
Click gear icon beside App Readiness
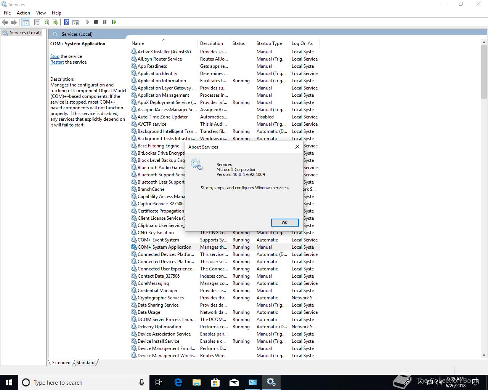point(134,66)
